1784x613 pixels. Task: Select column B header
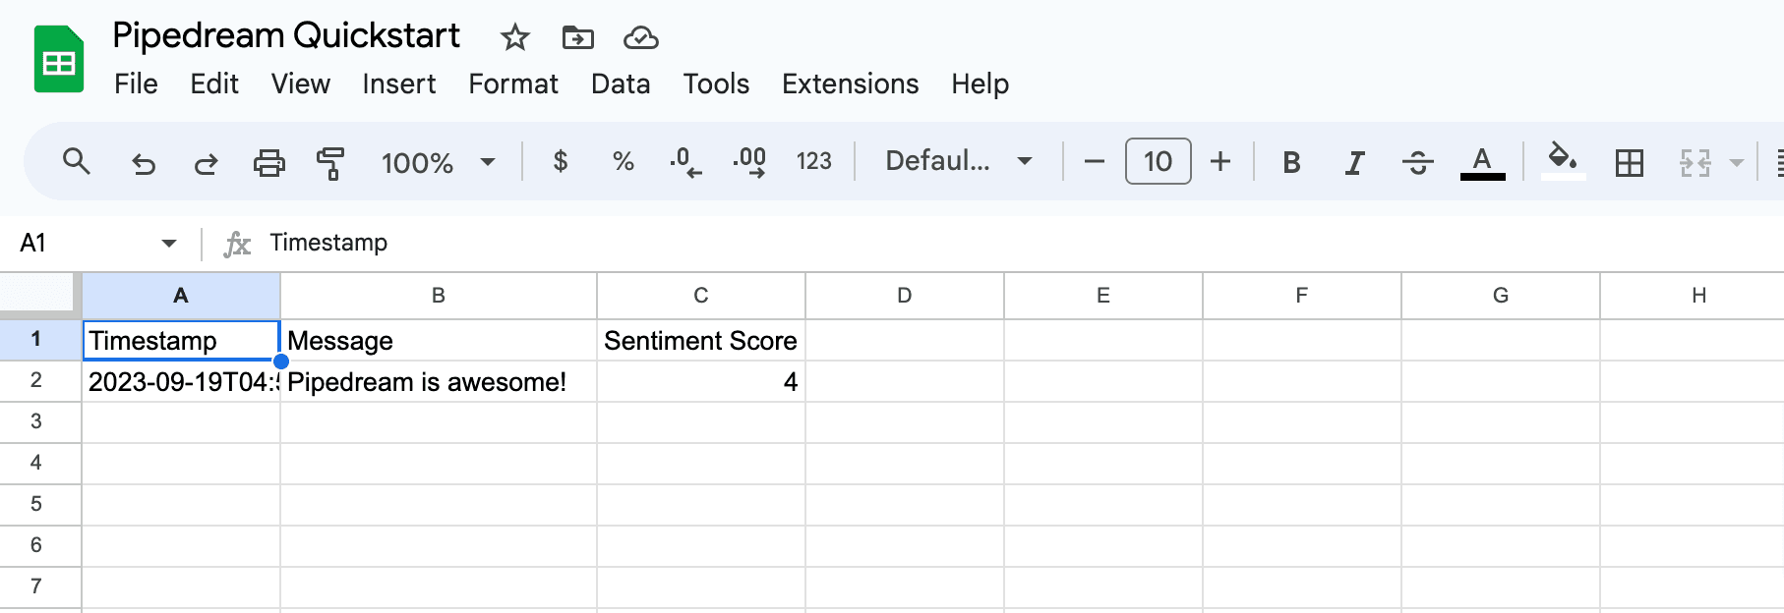pos(439,296)
